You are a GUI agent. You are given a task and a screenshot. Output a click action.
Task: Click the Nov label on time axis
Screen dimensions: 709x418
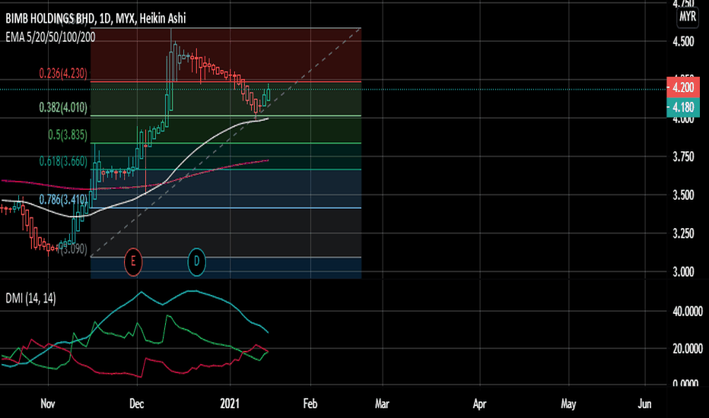[48, 404]
